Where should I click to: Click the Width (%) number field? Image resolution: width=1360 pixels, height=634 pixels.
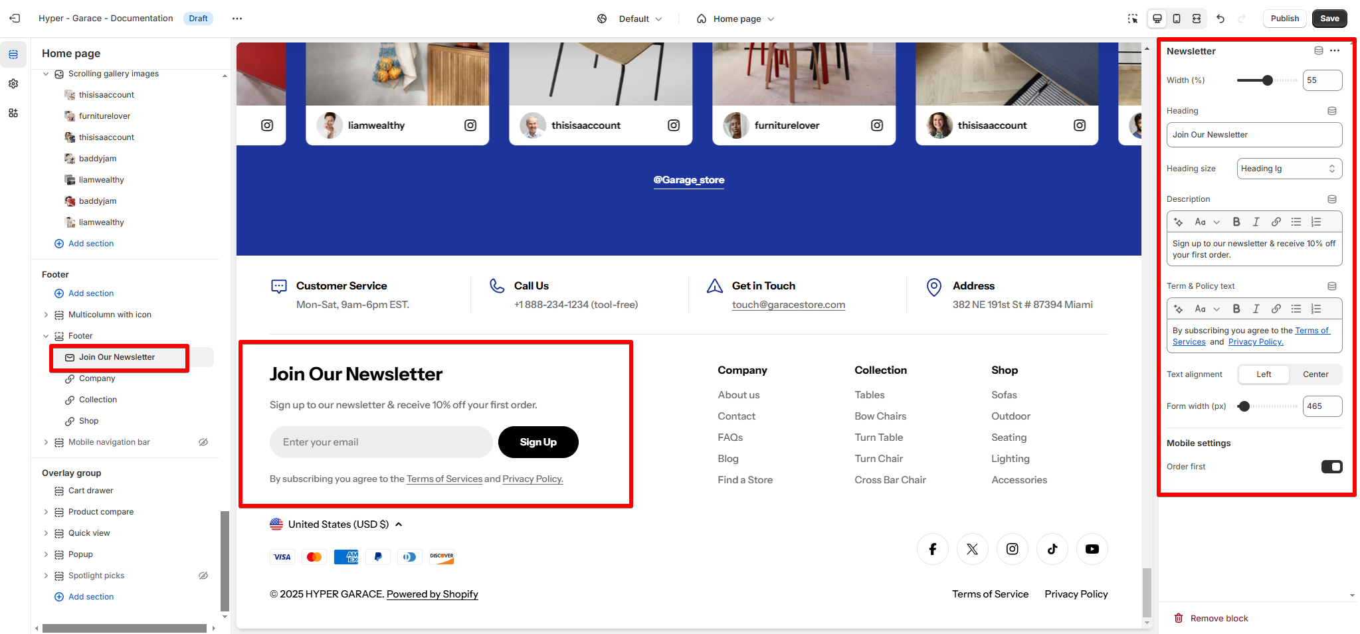(x=1322, y=80)
